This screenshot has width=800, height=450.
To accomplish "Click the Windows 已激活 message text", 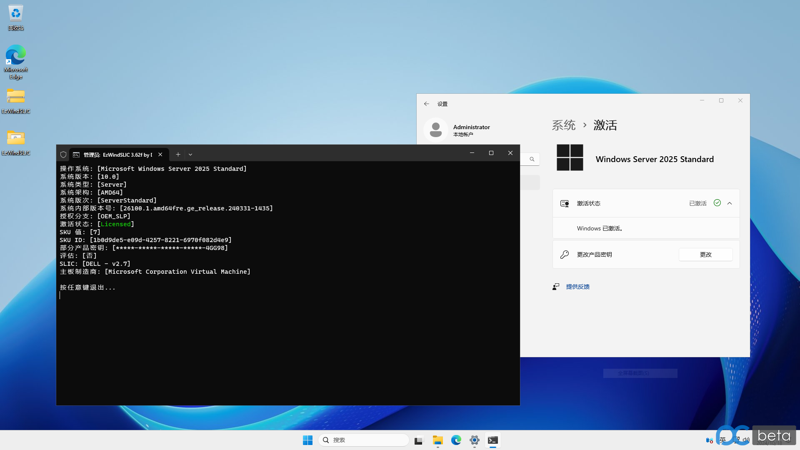I will 600,228.
